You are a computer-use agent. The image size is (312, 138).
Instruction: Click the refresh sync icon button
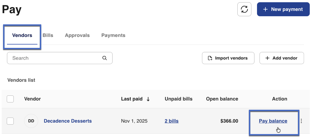(x=244, y=9)
